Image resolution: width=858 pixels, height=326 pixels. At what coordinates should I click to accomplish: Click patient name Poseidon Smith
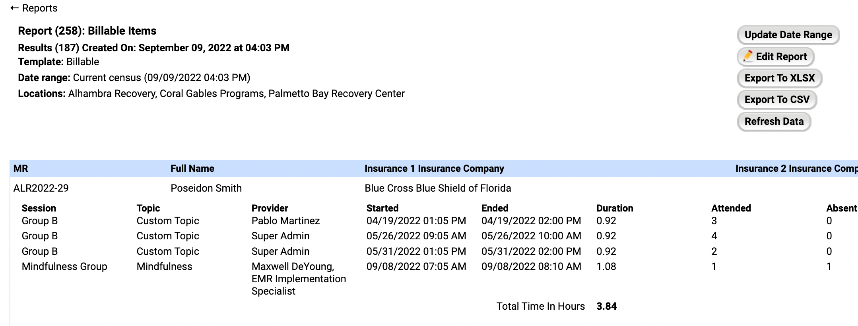pyautogui.click(x=206, y=188)
